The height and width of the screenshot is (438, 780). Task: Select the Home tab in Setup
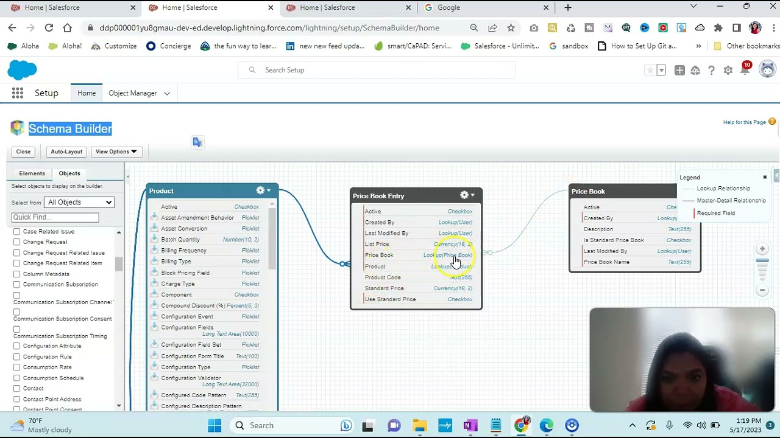click(x=87, y=93)
